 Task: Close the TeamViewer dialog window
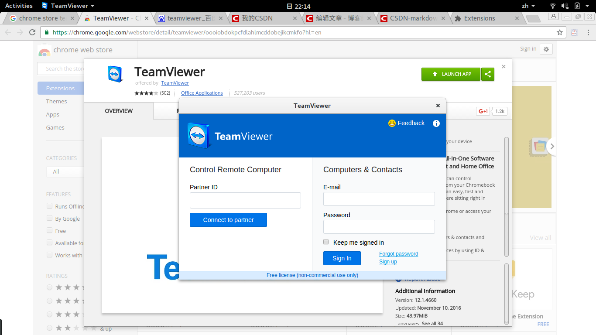(438, 106)
